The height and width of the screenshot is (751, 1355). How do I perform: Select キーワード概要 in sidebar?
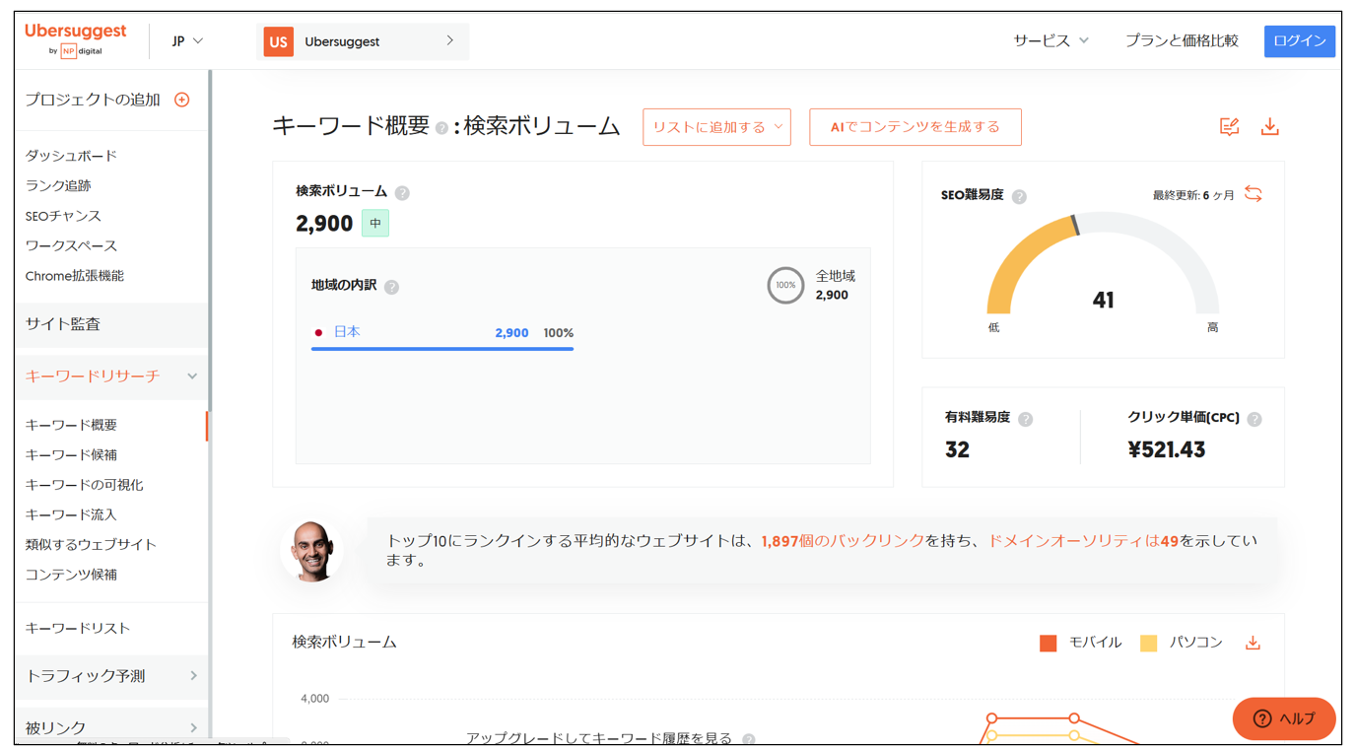tap(71, 425)
